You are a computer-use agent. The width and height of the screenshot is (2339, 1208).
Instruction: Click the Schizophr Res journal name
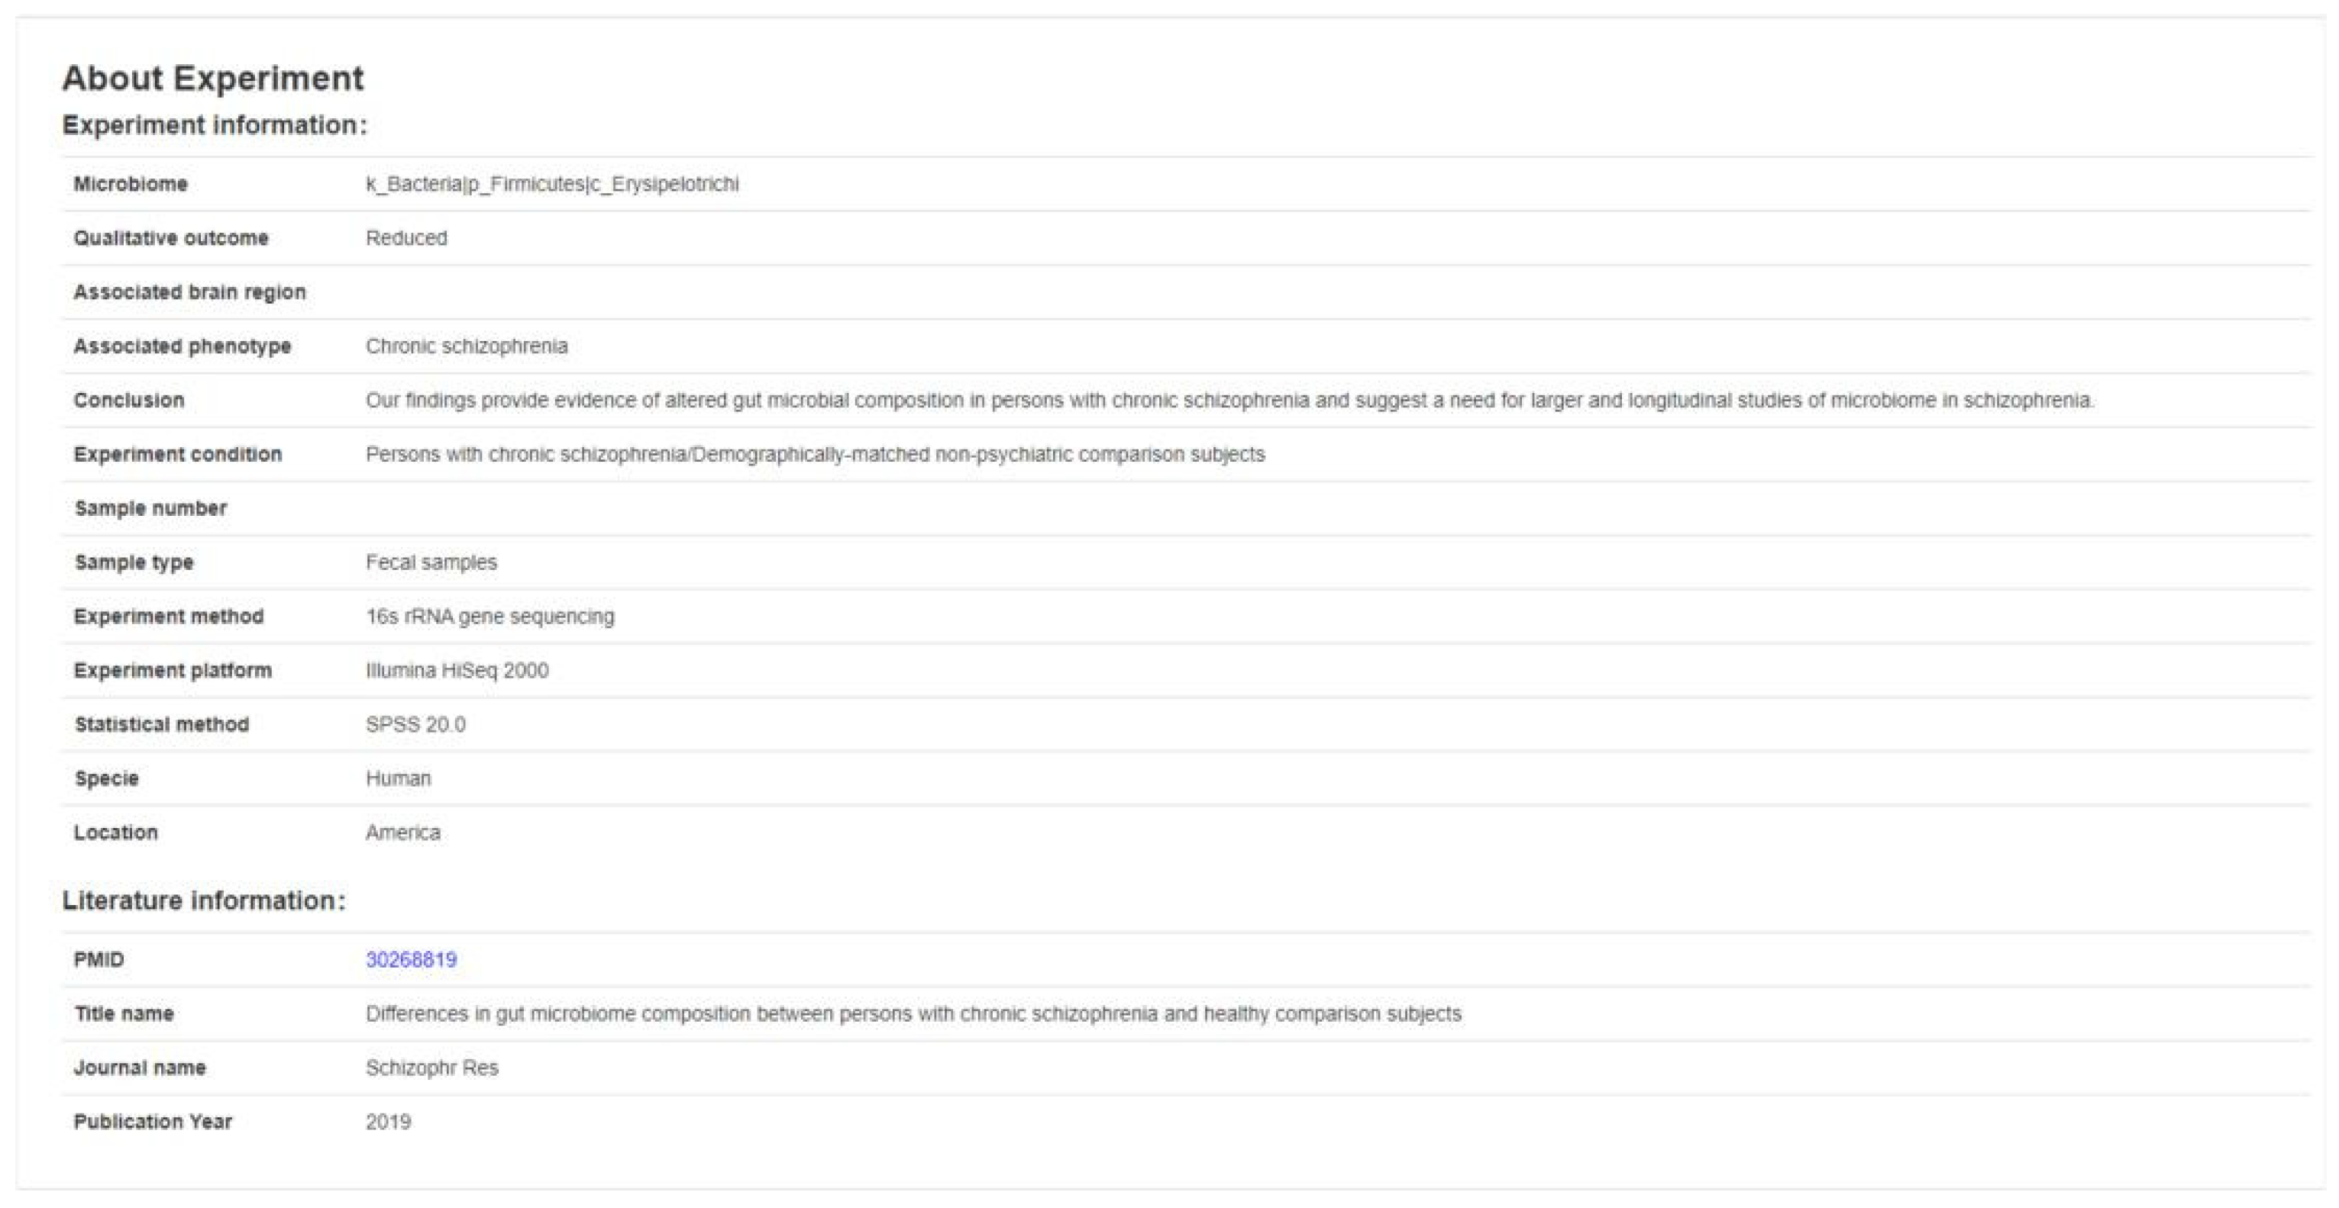tap(431, 1068)
